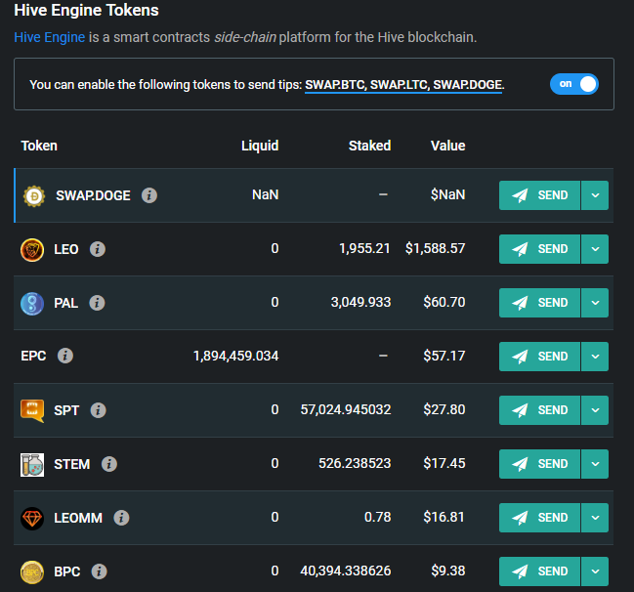Open info icon next to BPC

click(99, 571)
